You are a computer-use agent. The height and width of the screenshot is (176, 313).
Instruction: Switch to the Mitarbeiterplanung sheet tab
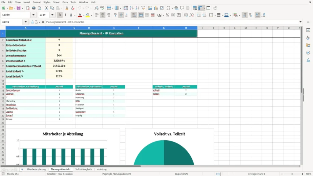click(x=36, y=169)
